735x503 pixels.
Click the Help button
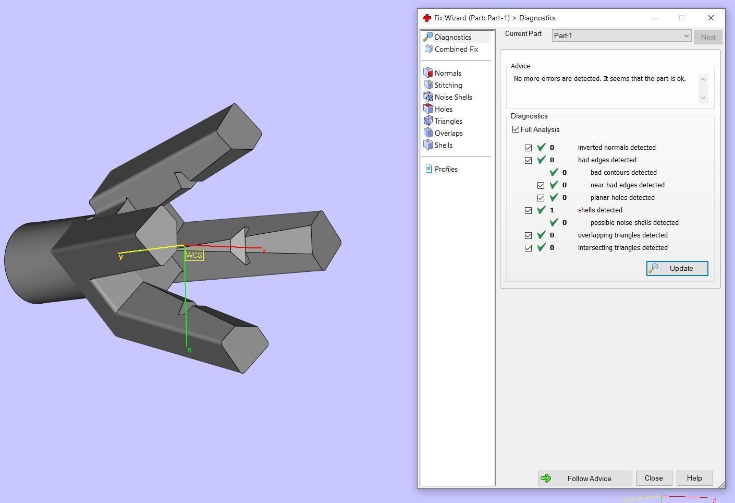tap(694, 478)
